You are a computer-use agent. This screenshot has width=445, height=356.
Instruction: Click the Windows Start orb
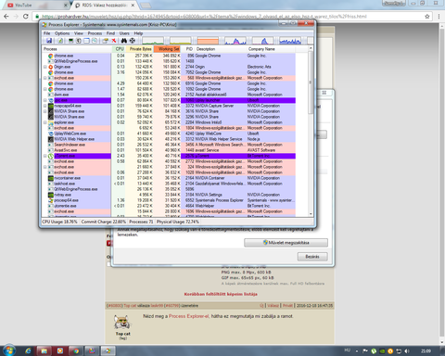pyautogui.click(x=9, y=350)
